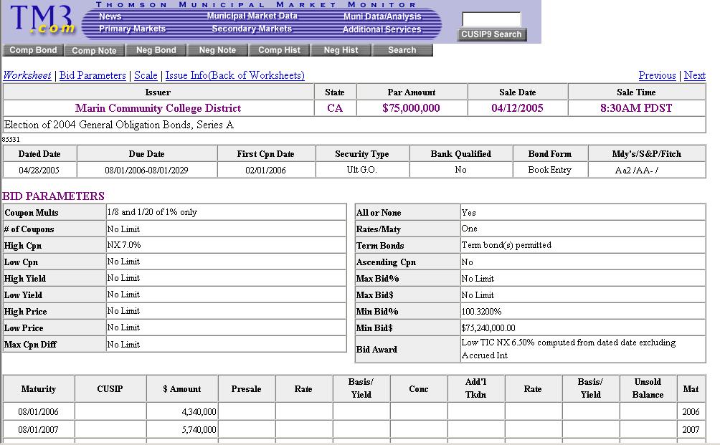720x445 pixels.
Task: Open Secondary Markets section
Action: [252, 29]
